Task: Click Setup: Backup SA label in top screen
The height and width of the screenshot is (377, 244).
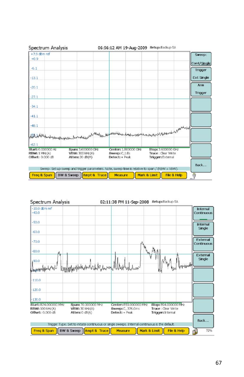Action: [x=163, y=48]
